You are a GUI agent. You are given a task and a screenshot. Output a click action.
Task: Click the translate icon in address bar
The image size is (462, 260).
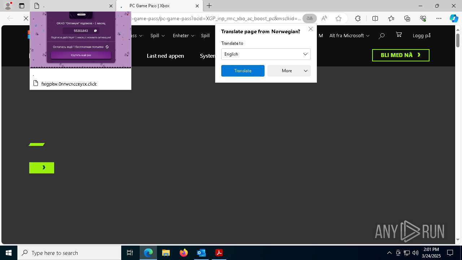(x=309, y=18)
